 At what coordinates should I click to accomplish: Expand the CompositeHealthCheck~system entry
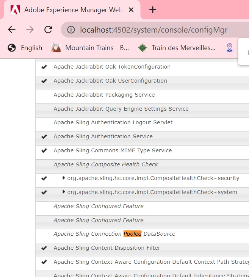(x=64, y=192)
